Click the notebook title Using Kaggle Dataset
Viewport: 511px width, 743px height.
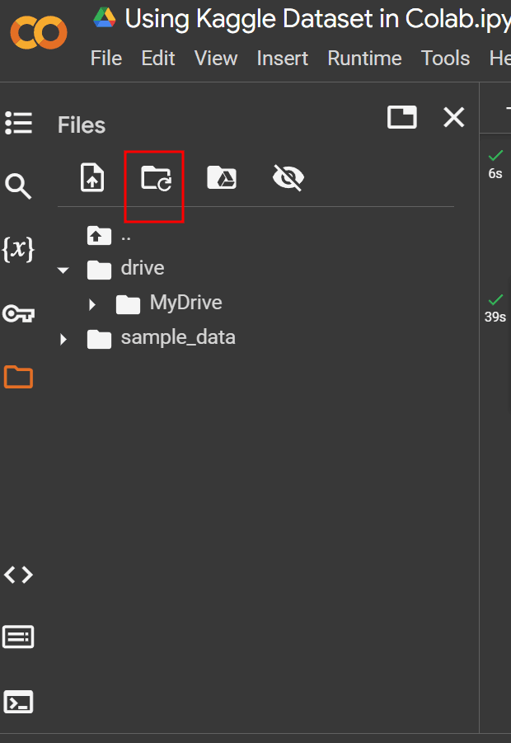tap(318, 19)
